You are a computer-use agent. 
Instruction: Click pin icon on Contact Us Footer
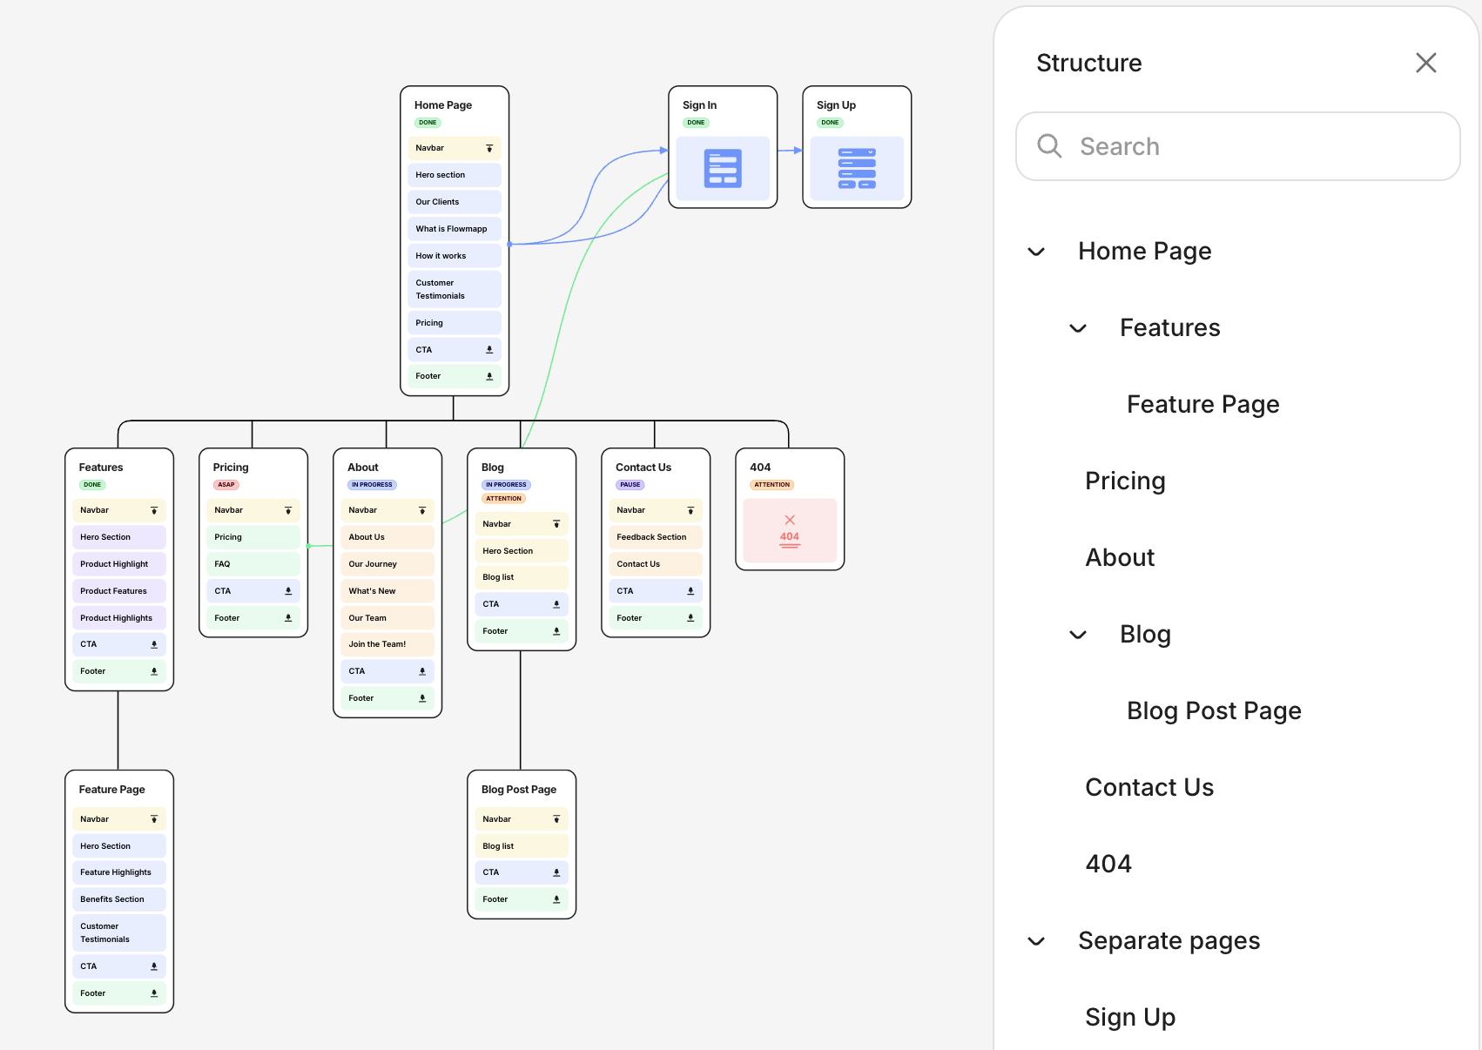[x=690, y=618]
